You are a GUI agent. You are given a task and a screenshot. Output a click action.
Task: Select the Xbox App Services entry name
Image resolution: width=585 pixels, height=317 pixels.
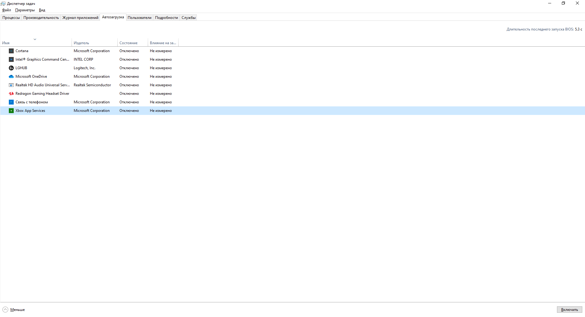pos(30,111)
